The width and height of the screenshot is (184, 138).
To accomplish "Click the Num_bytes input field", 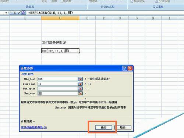I will click(x=57, y=89).
